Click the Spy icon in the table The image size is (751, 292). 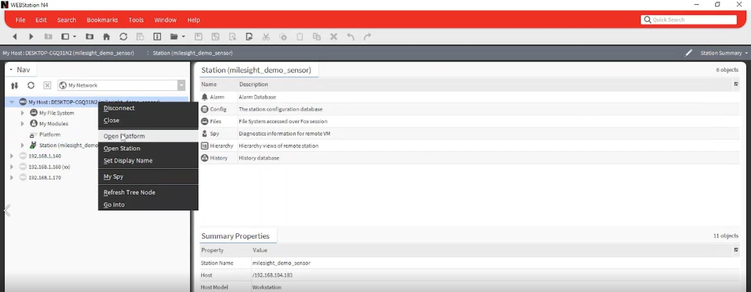coord(205,134)
